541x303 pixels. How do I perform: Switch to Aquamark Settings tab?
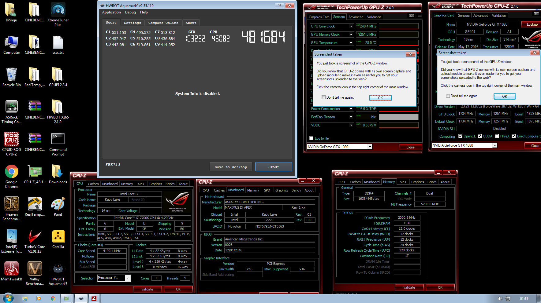click(x=132, y=23)
